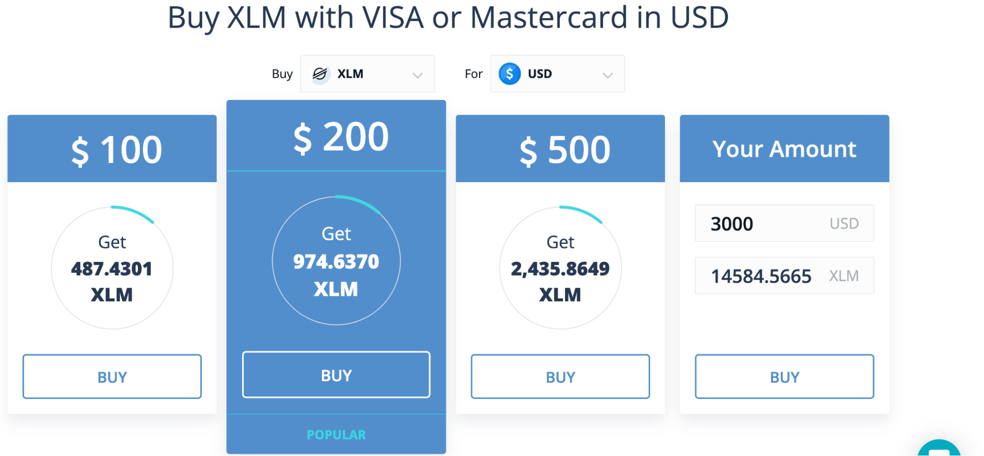This screenshot has width=984, height=456.
Task: Click BUY under the $500 package
Action: click(x=560, y=377)
